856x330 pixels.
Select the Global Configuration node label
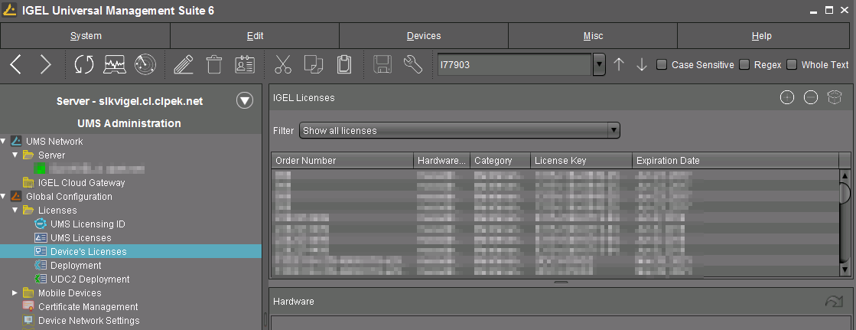coord(69,197)
